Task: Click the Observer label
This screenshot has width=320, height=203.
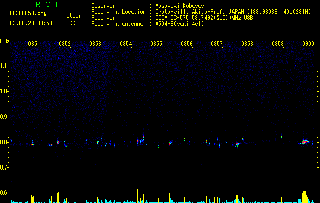Action: pos(103,6)
